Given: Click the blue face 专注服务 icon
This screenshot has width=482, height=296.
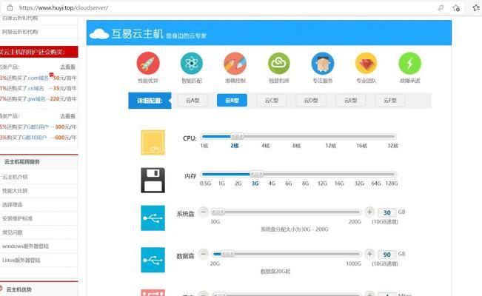Looking at the screenshot, I should click(323, 64).
